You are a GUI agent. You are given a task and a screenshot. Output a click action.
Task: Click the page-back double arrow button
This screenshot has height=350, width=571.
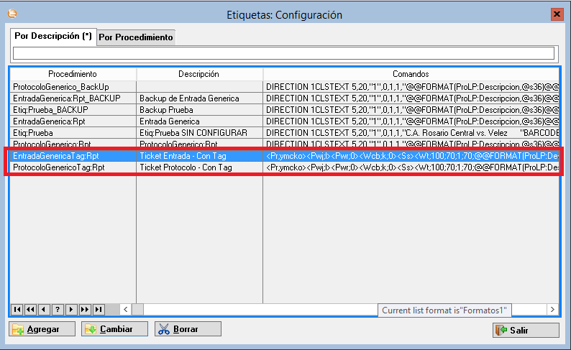30,309
